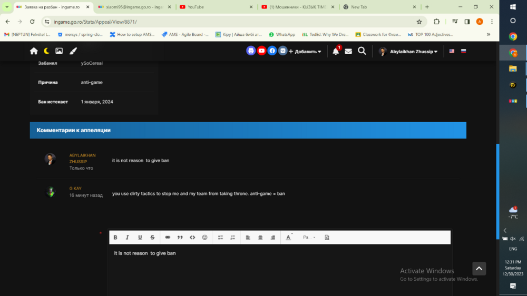This screenshot has width=527, height=296.
Task: Insert a link in the editor
Action: click(168, 238)
